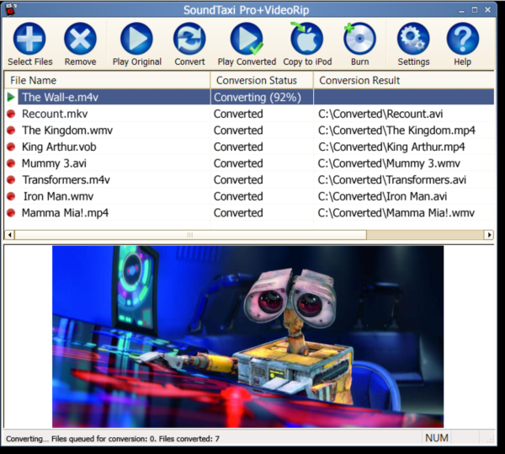Click result path C:\Converted\Mummy 3.wmv
Image resolution: width=505 pixels, height=454 pixels.
coord(389,163)
